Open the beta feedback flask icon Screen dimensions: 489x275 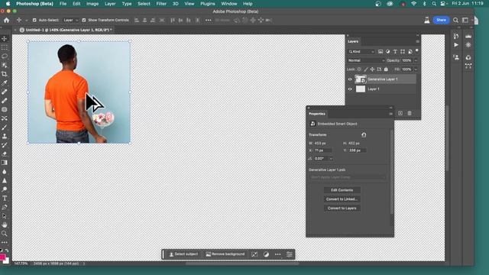point(426,20)
